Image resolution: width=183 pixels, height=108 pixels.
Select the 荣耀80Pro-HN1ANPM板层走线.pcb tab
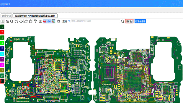[x=35, y=16]
